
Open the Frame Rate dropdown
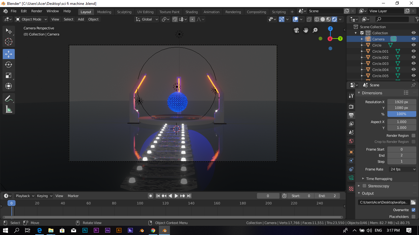(x=402, y=169)
